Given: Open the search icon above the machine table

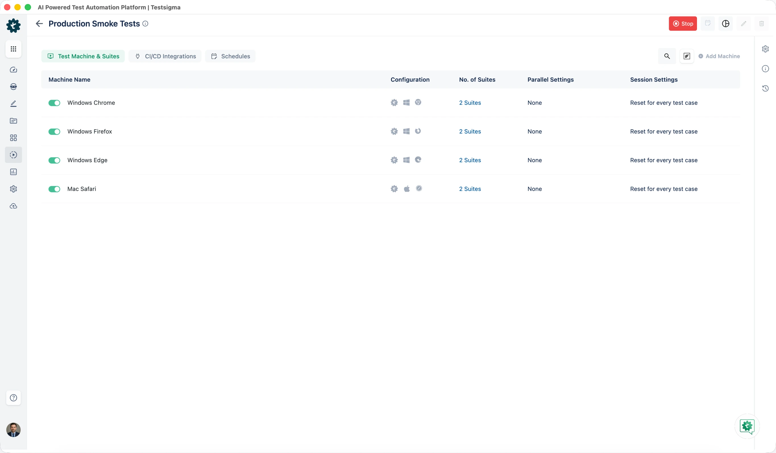Looking at the screenshot, I should click(667, 56).
